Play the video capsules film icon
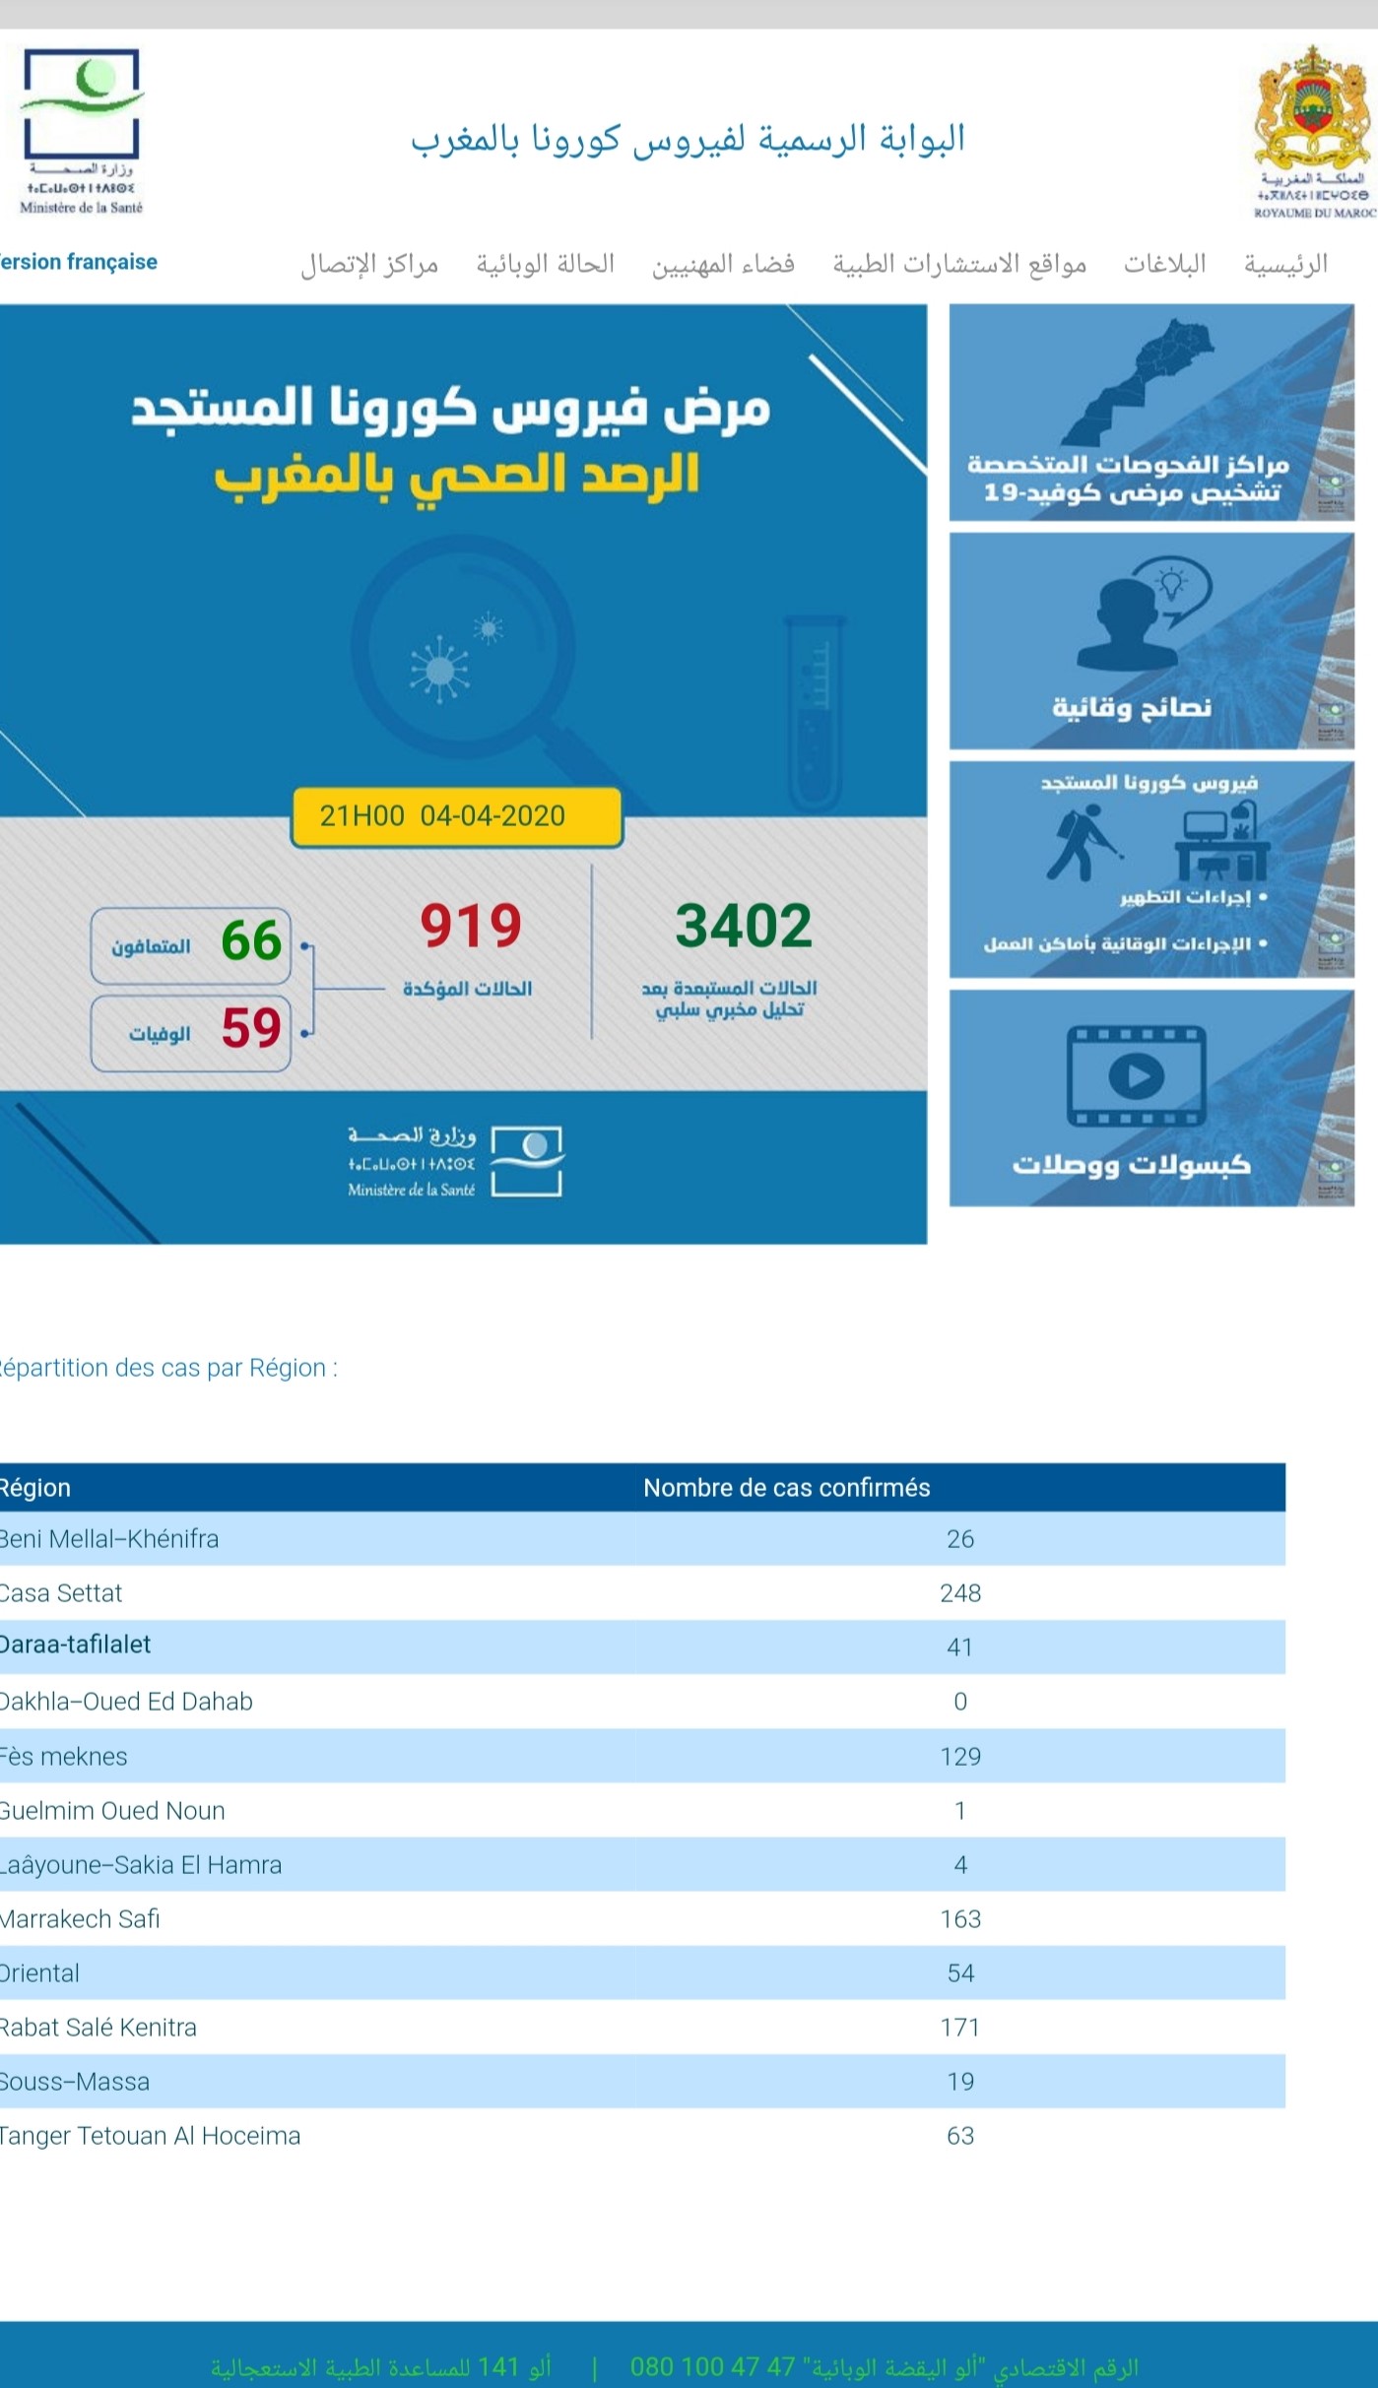 pos(1137,1076)
